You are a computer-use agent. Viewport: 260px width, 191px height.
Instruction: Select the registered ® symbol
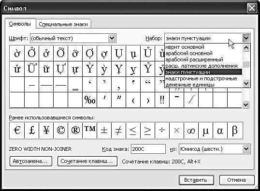pos(75,131)
